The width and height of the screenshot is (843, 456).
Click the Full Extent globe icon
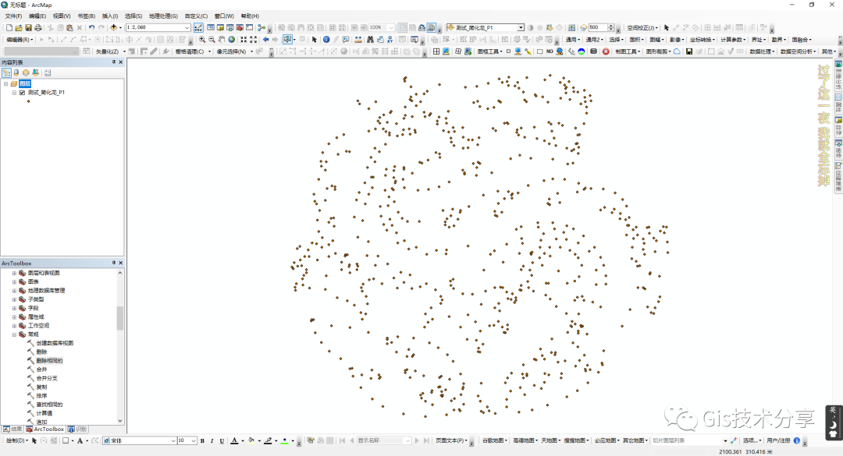pos(232,39)
